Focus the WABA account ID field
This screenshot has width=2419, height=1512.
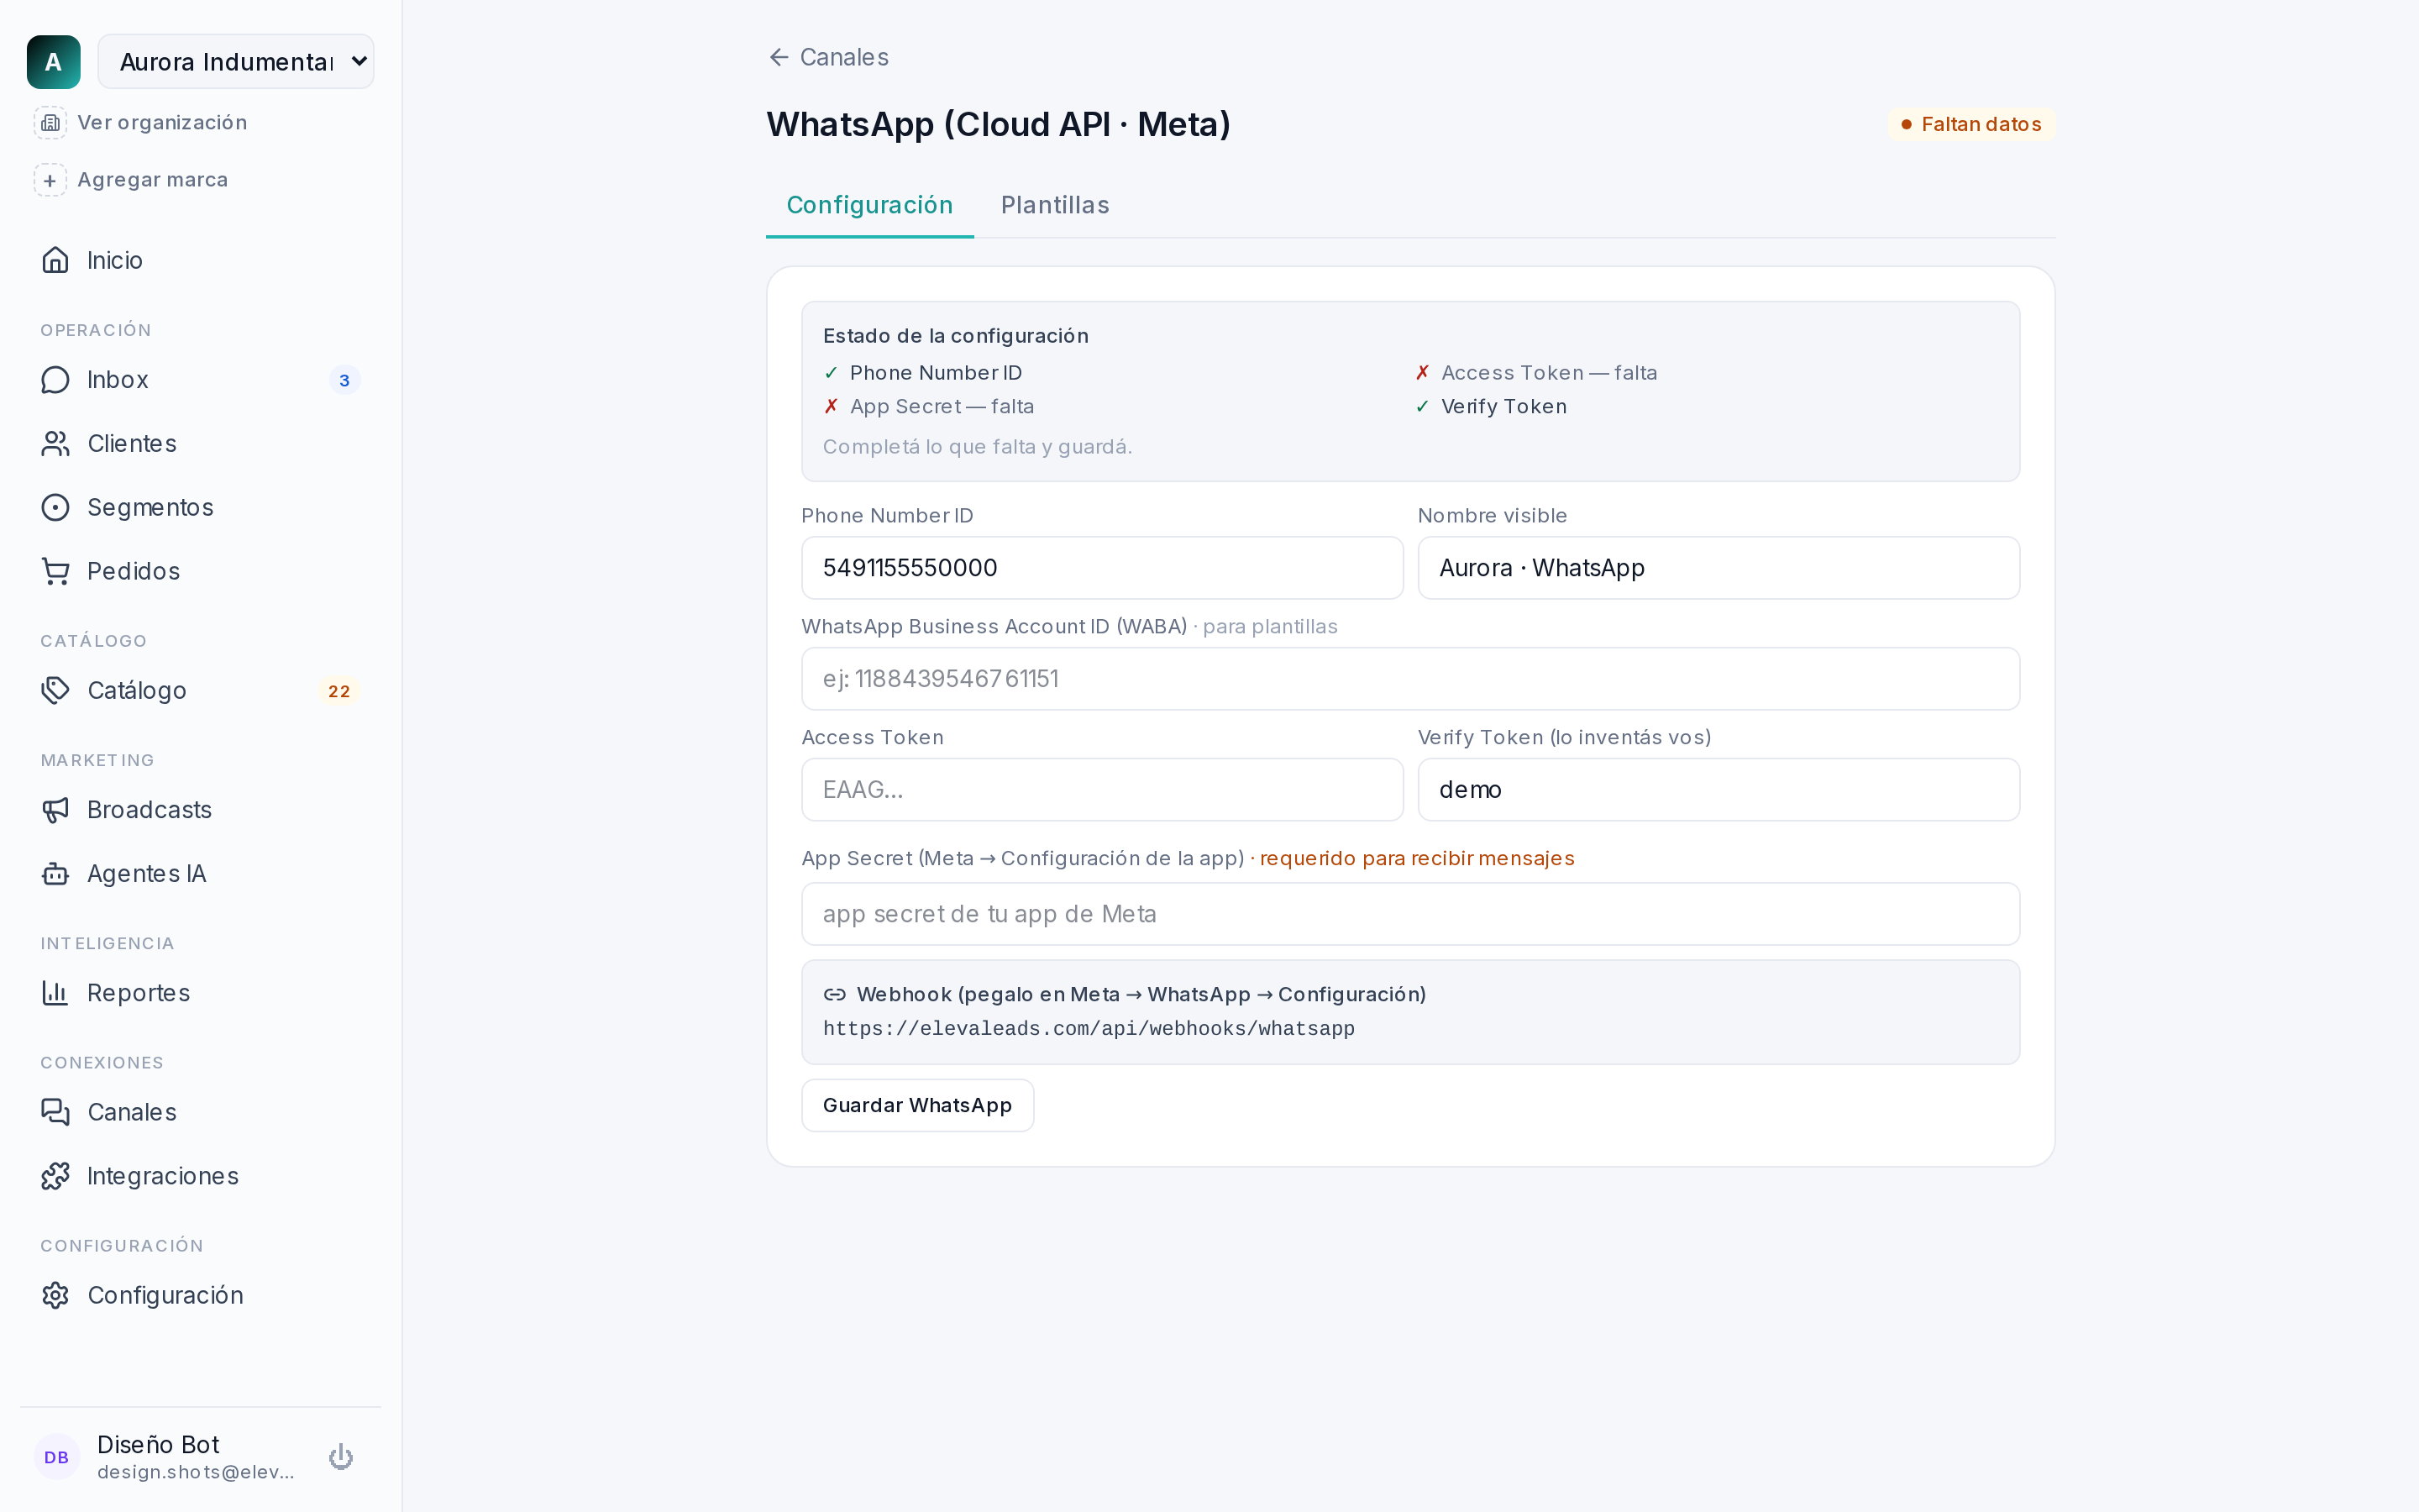[1410, 679]
